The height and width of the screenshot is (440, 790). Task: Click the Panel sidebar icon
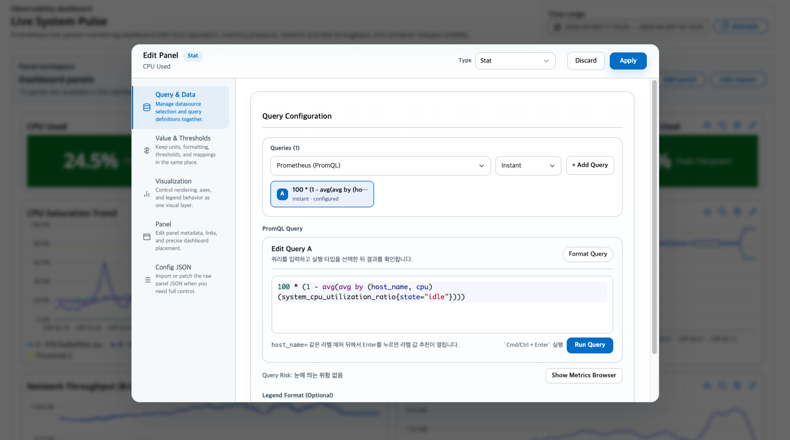(147, 236)
